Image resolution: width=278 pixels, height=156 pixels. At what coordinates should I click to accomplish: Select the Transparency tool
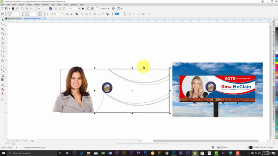click(x=2, y=80)
